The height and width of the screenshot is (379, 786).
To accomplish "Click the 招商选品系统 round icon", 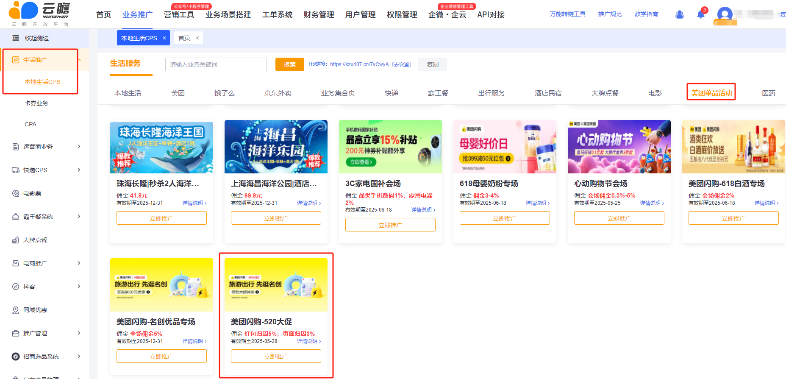I will click(x=16, y=357).
